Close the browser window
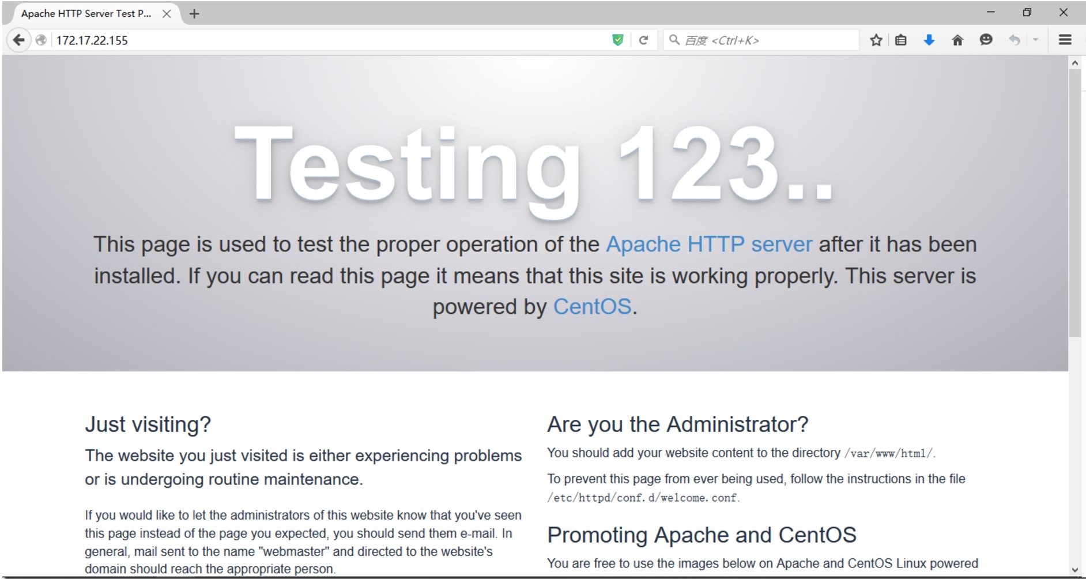1086x579 pixels. coord(1064,12)
